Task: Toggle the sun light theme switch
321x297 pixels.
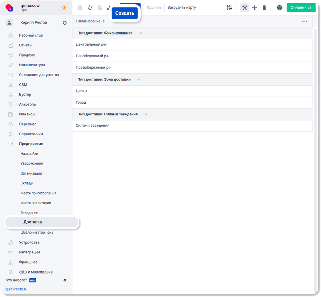Action: tap(64, 8)
